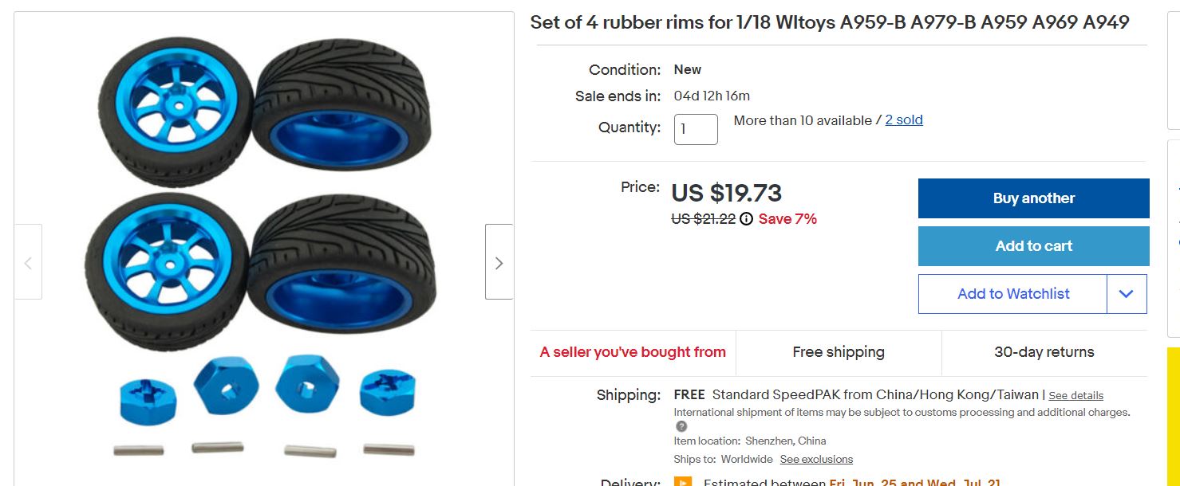The image size is (1180, 486).
Task: Open the shipping 'See details' link
Action: tap(1075, 396)
